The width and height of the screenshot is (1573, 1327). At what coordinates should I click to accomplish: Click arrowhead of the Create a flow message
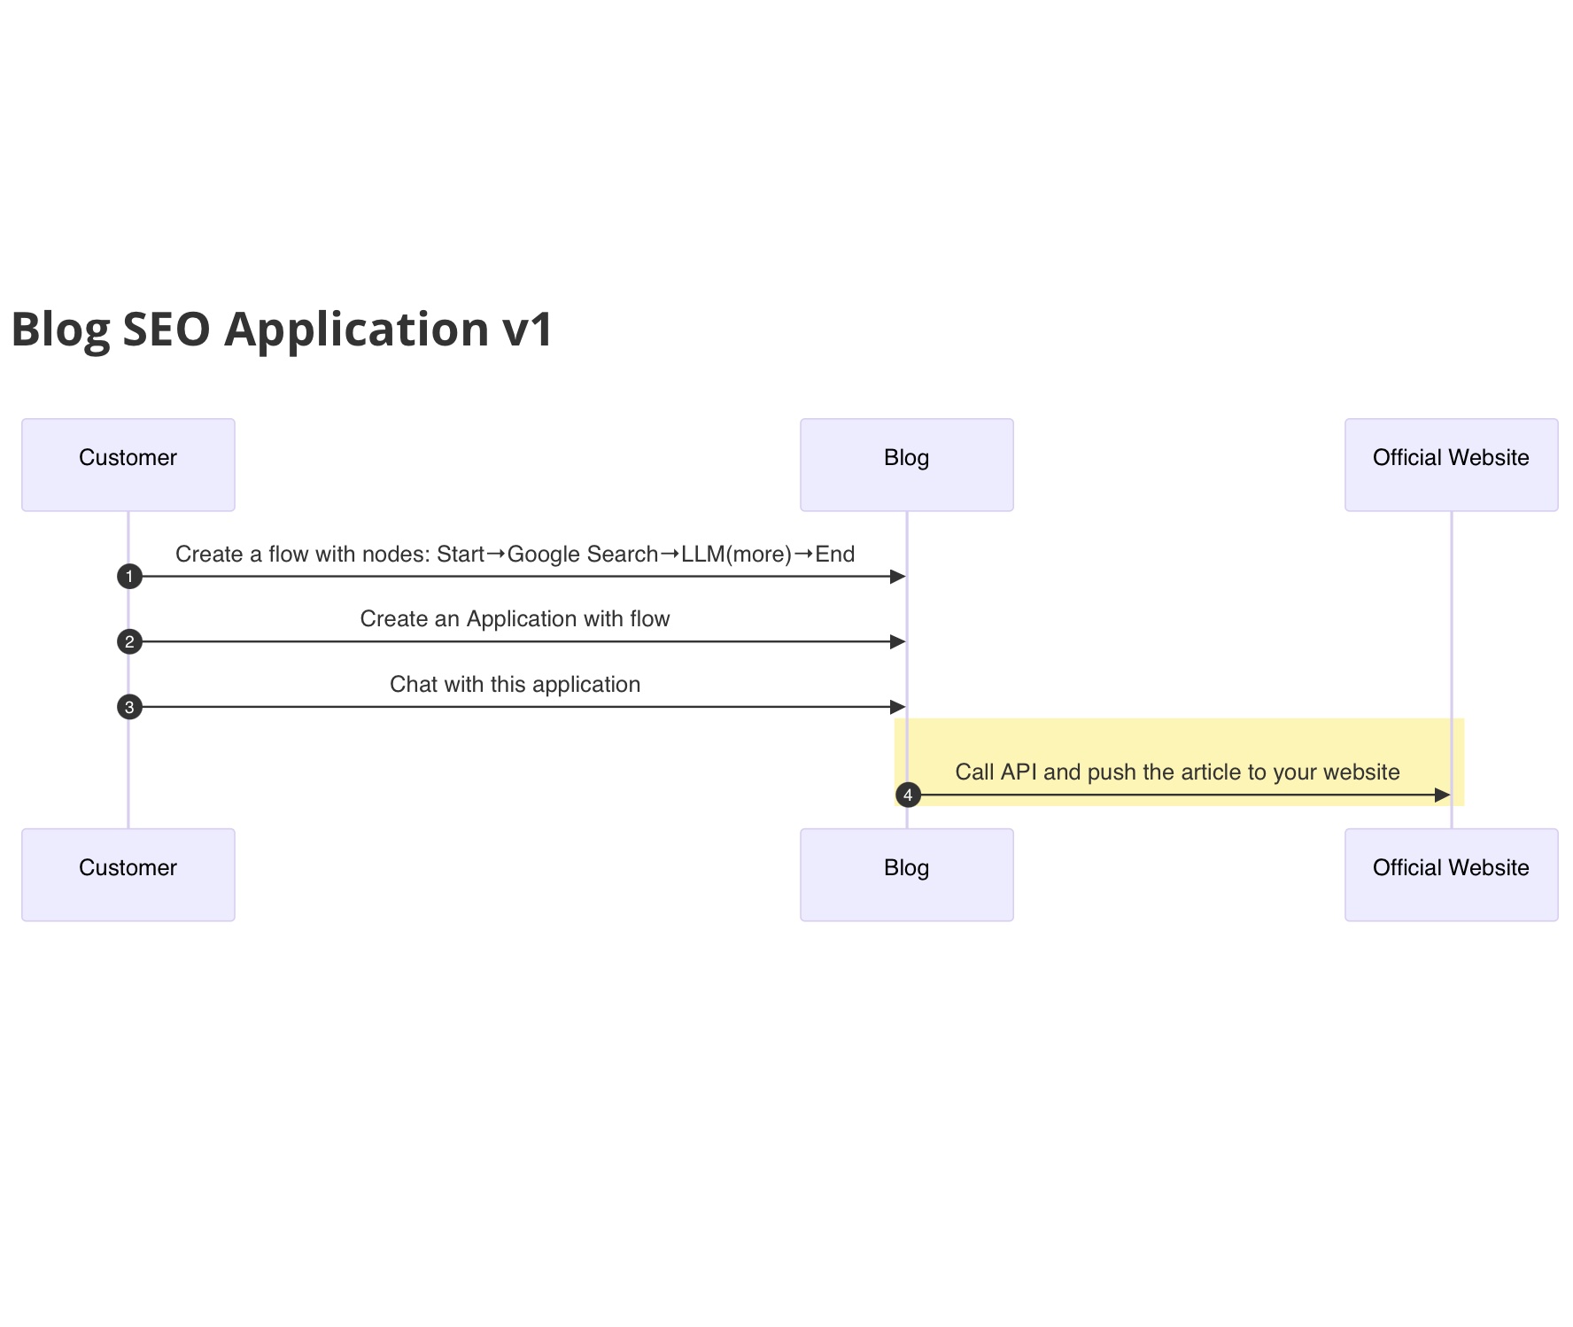coord(897,577)
